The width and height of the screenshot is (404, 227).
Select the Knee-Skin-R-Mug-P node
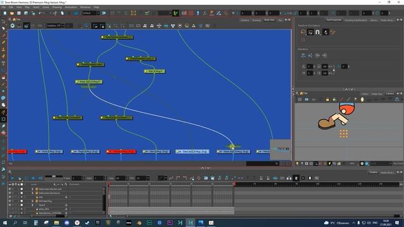click(89, 82)
